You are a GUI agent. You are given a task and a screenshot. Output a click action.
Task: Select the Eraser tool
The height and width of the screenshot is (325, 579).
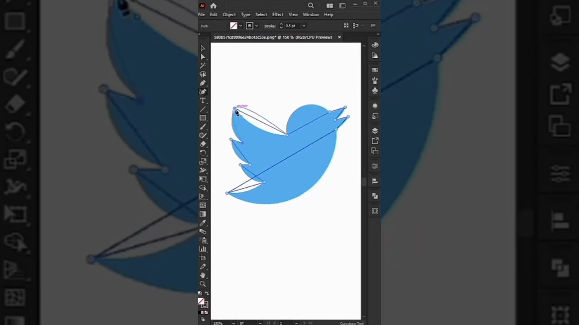coord(203,144)
